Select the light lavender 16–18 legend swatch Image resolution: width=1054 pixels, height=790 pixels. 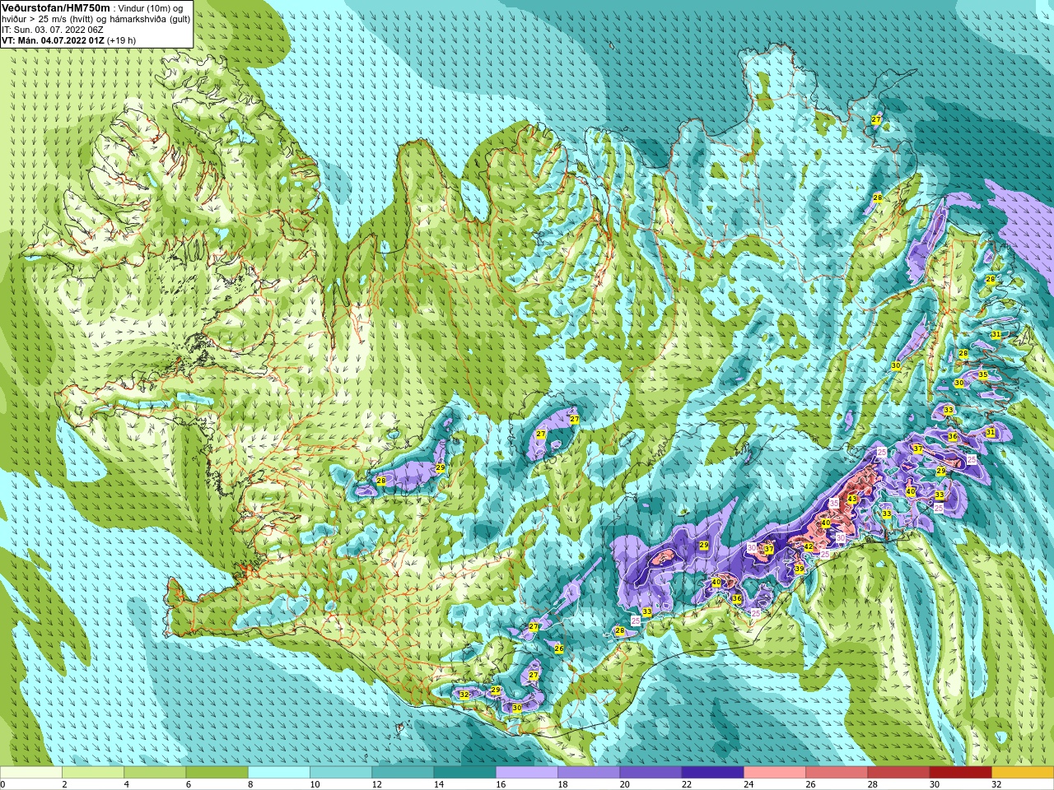coord(527,773)
